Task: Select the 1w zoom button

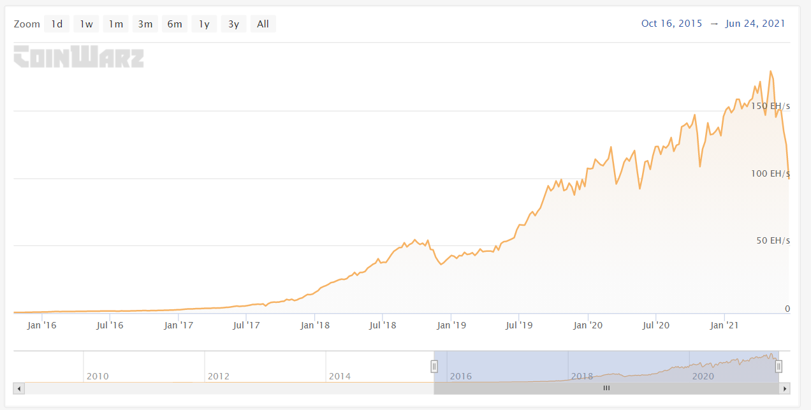Action: click(86, 24)
